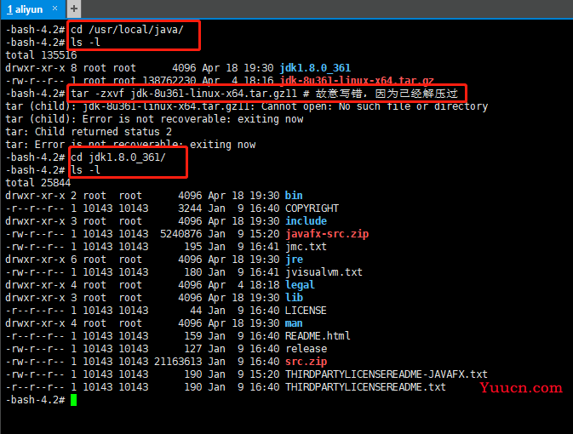Click the bin directory entry
Viewport: 573px width, 434px height.
point(294,196)
